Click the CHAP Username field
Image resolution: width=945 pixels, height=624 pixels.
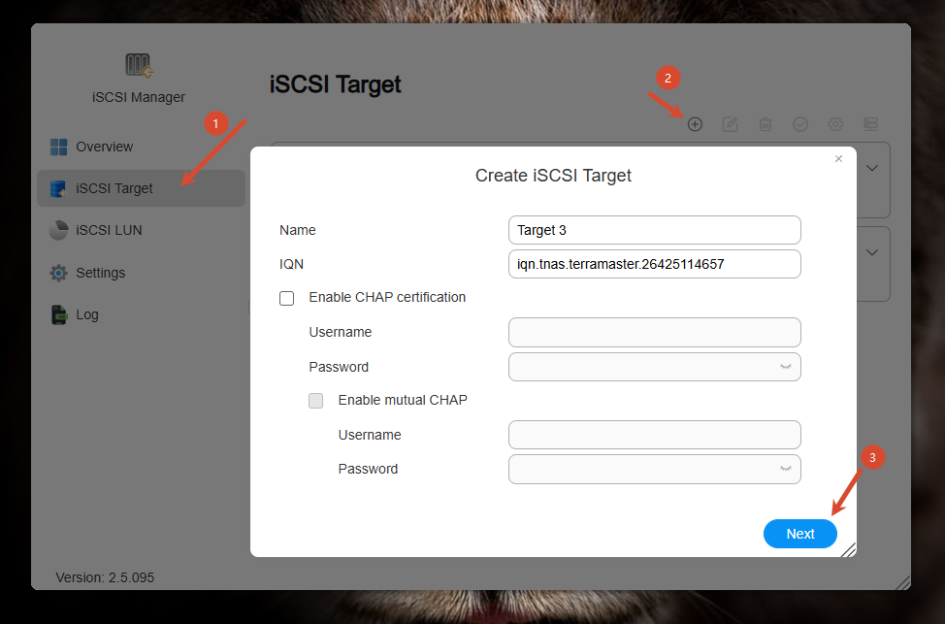655,332
